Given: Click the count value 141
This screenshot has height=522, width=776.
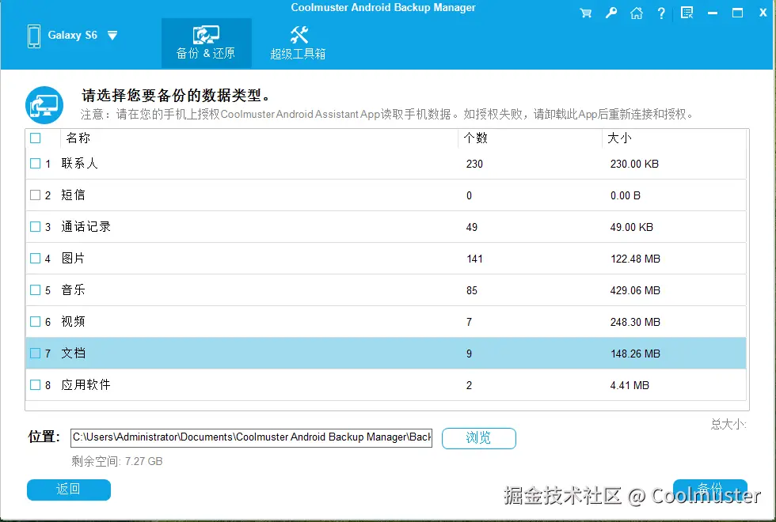Looking at the screenshot, I should (474, 259).
